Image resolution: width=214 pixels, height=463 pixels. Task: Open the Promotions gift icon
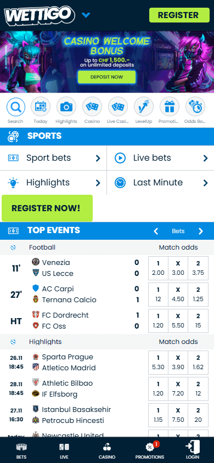point(170,106)
